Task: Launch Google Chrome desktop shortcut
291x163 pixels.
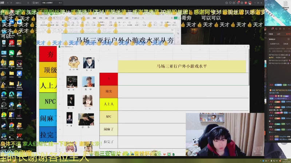Action: [12, 125]
